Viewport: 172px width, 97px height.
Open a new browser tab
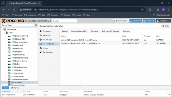pos(45,3)
